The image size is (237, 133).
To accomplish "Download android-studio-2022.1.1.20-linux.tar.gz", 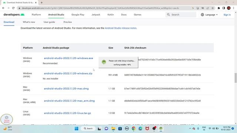I will (67, 113).
